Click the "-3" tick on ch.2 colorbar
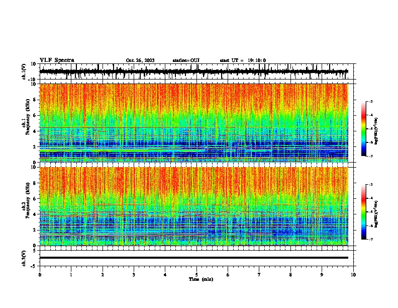This screenshot has height=308, width=398. (x=370, y=185)
